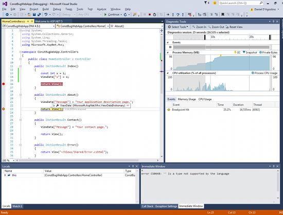283x215 pixels.
Task: Expand the ViewData data tip
Action: (54, 105)
